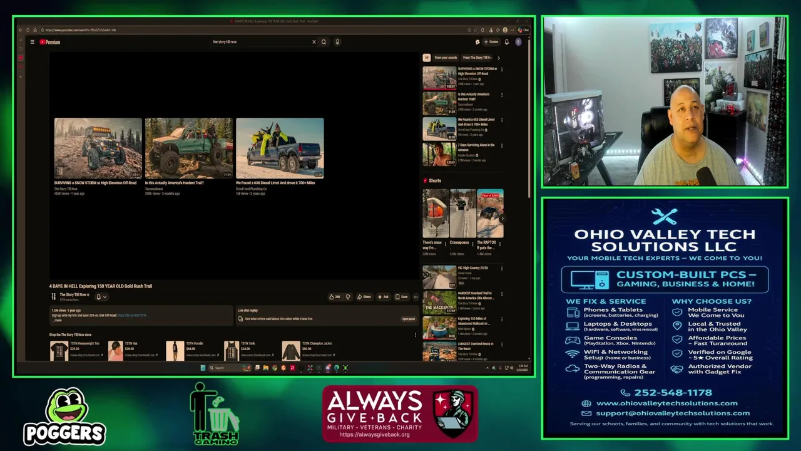Open The Story Till Now channel name link
This screenshot has width=801, height=451.
point(74,294)
